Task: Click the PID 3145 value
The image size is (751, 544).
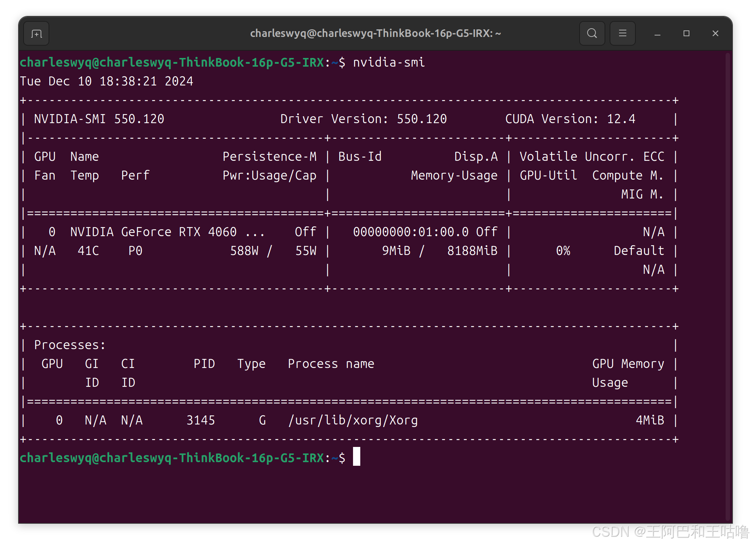Action: 200,420
